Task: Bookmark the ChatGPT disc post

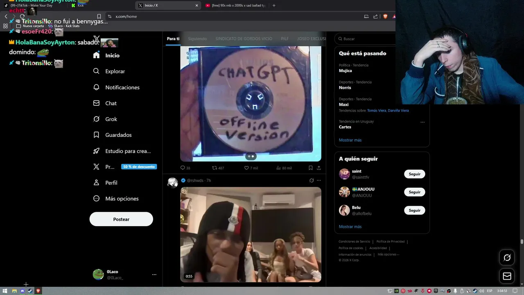Action: 311,168
